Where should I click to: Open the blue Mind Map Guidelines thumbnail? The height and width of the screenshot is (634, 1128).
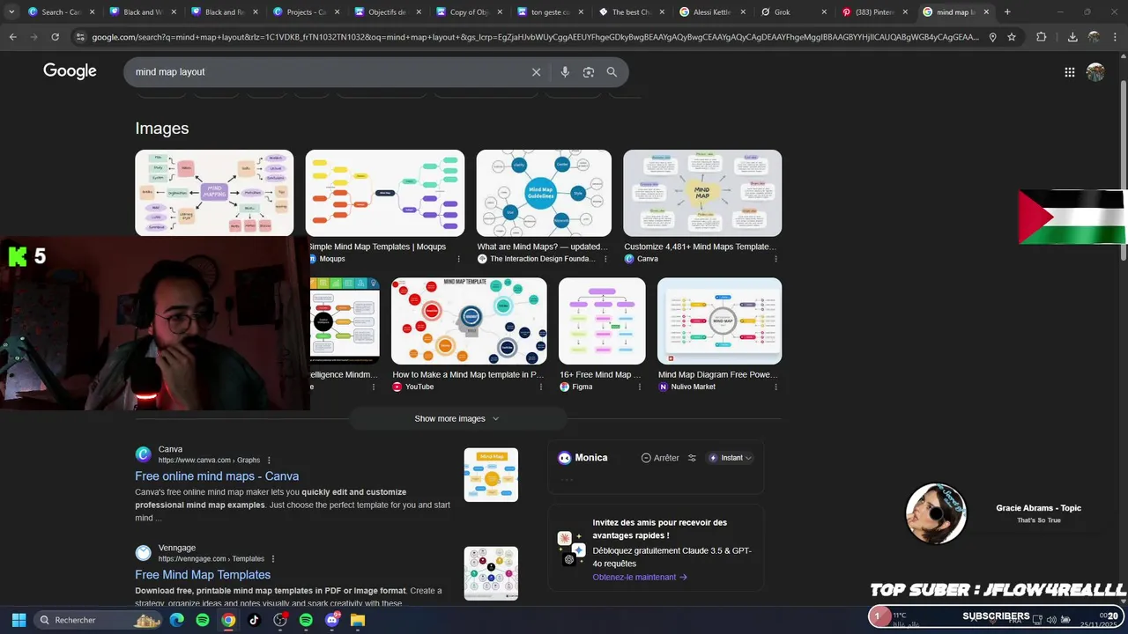(x=544, y=193)
